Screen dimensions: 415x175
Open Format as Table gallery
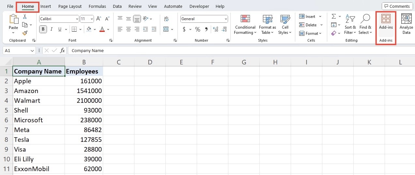268,24
